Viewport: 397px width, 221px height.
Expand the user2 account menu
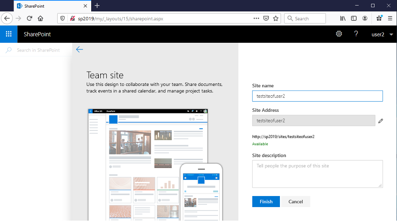[382, 34]
